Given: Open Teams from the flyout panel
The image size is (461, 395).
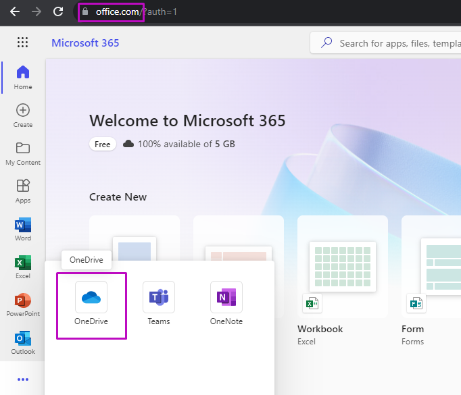Looking at the screenshot, I should pos(159,303).
